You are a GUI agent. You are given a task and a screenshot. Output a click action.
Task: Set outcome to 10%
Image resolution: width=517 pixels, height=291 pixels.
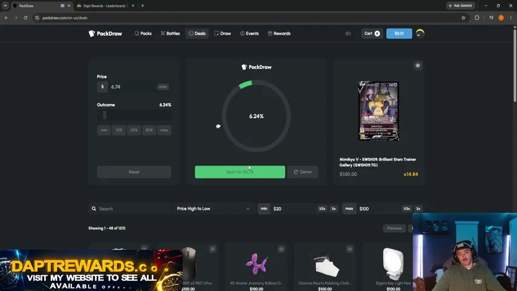tap(119, 130)
